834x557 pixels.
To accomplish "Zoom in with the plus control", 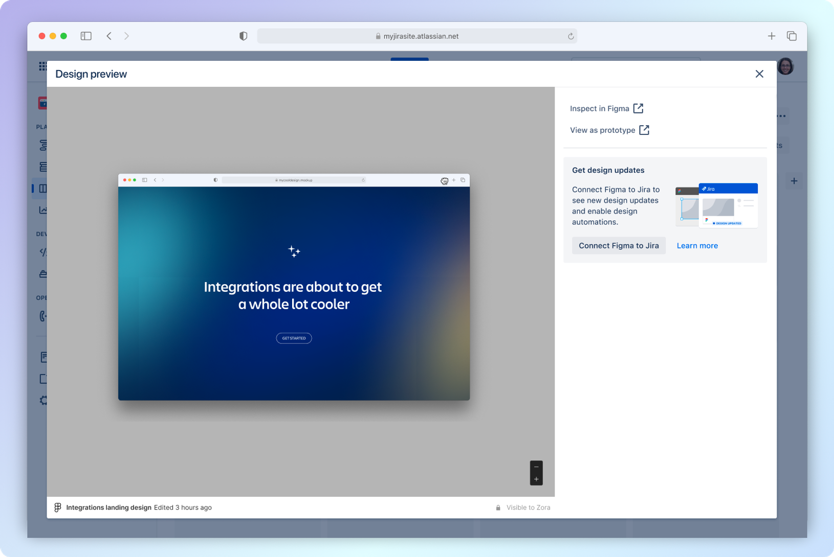I will 536,479.
